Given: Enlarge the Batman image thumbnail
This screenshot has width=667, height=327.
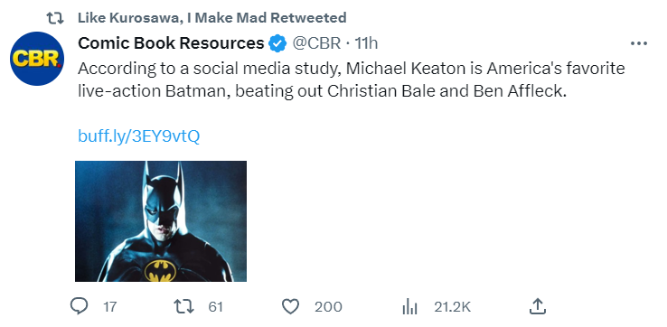Looking at the screenshot, I should pyautogui.click(x=161, y=221).
